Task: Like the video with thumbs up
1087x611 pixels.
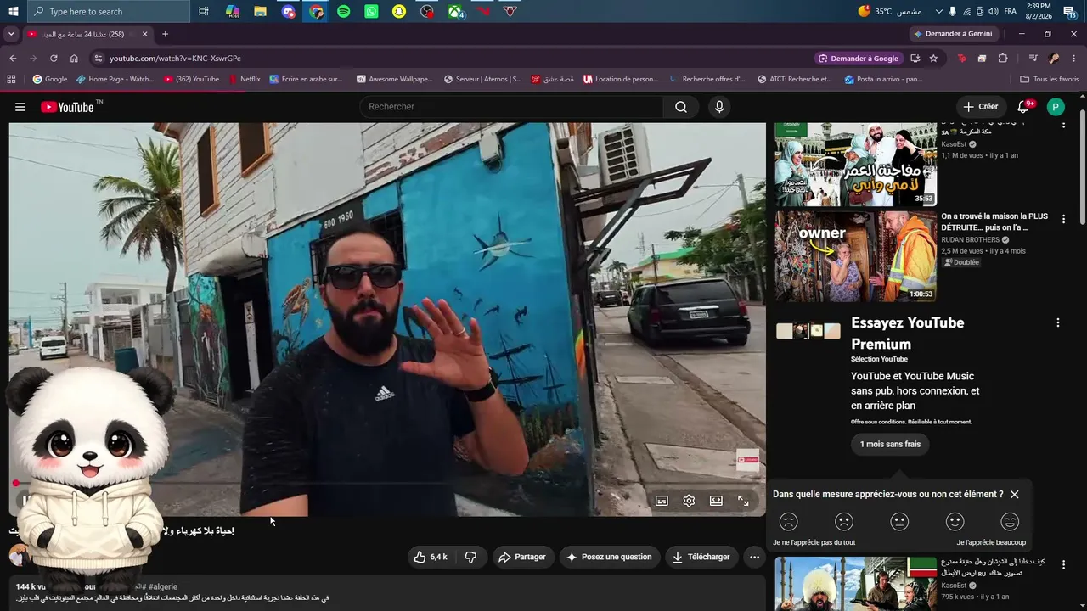Action: click(431, 558)
